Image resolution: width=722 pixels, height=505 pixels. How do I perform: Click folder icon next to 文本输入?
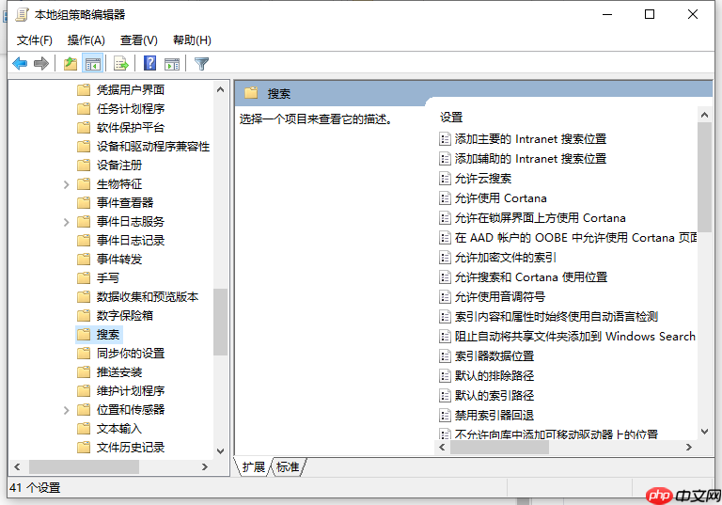(84, 429)
